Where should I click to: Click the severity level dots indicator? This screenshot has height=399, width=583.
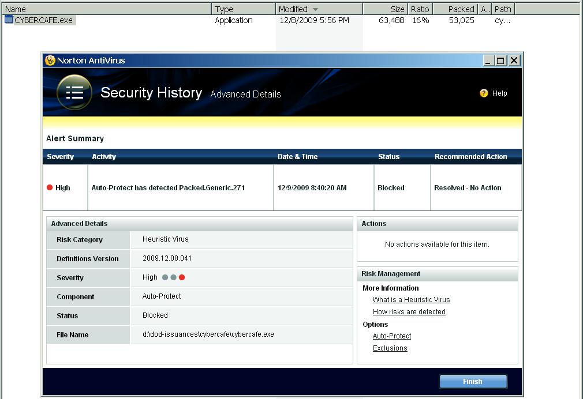tap(173, 277)
